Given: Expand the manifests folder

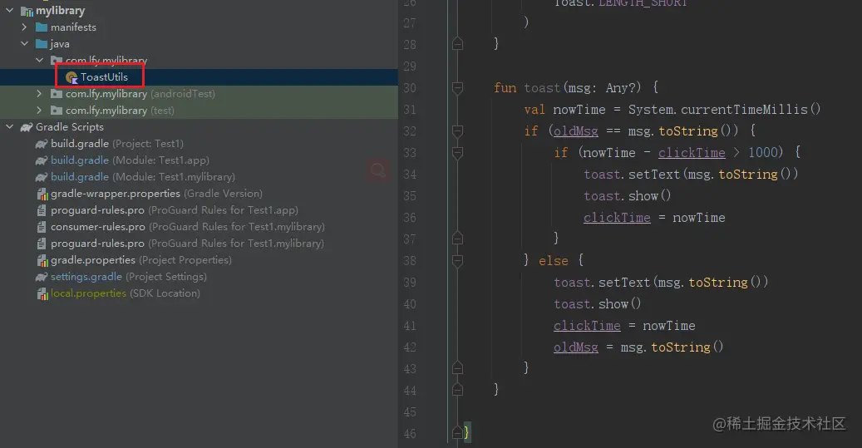Looking at the screenshot, I should [24, 27].
